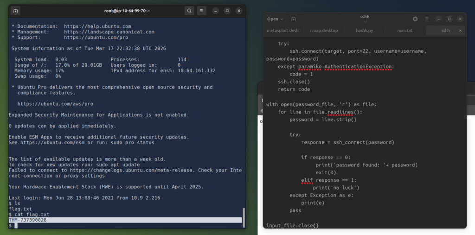Viewport: 475px width, 235px height.
Task: Click 'response = ssh_connect(password)' line
Action: click(x=348, y=142)
